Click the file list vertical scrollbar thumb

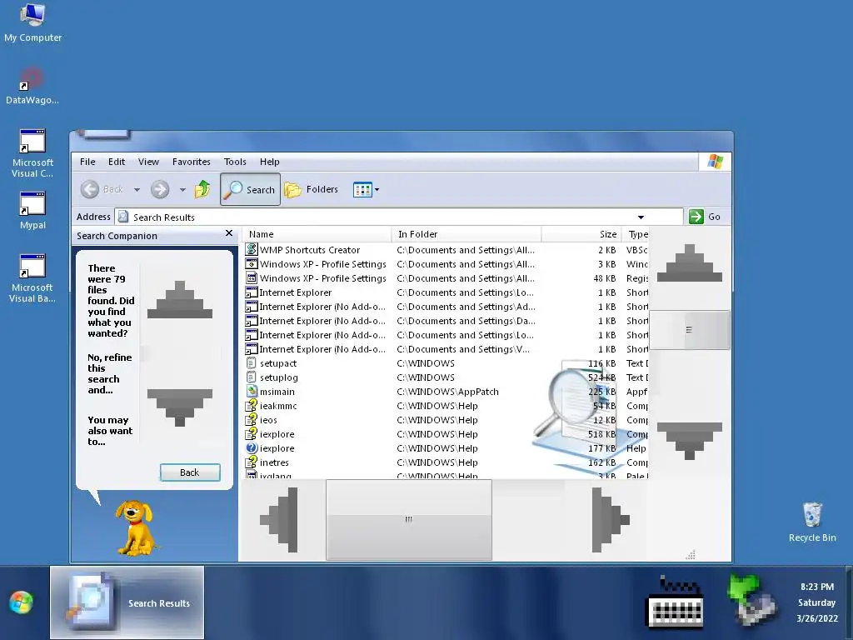click(x=690, y=330)
